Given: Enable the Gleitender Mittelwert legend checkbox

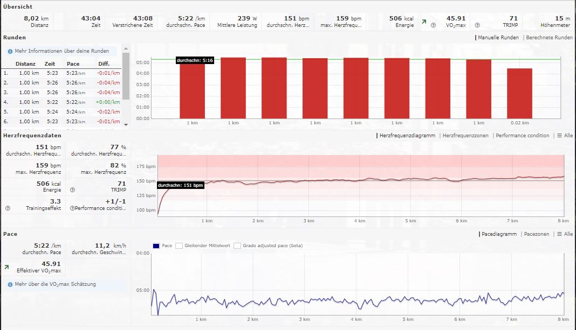Looking at the screenshot, I should 180,245.
